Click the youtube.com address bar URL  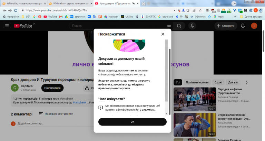point(57,10)
